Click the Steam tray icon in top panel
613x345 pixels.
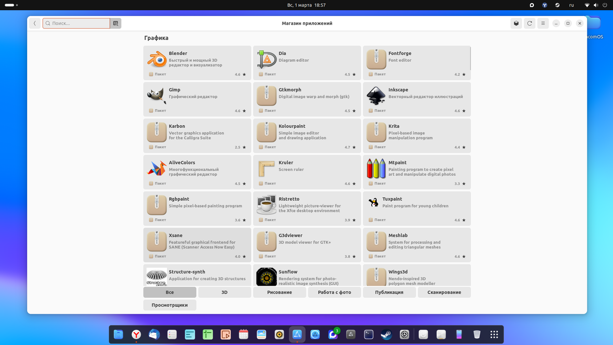tap(557, 5)
